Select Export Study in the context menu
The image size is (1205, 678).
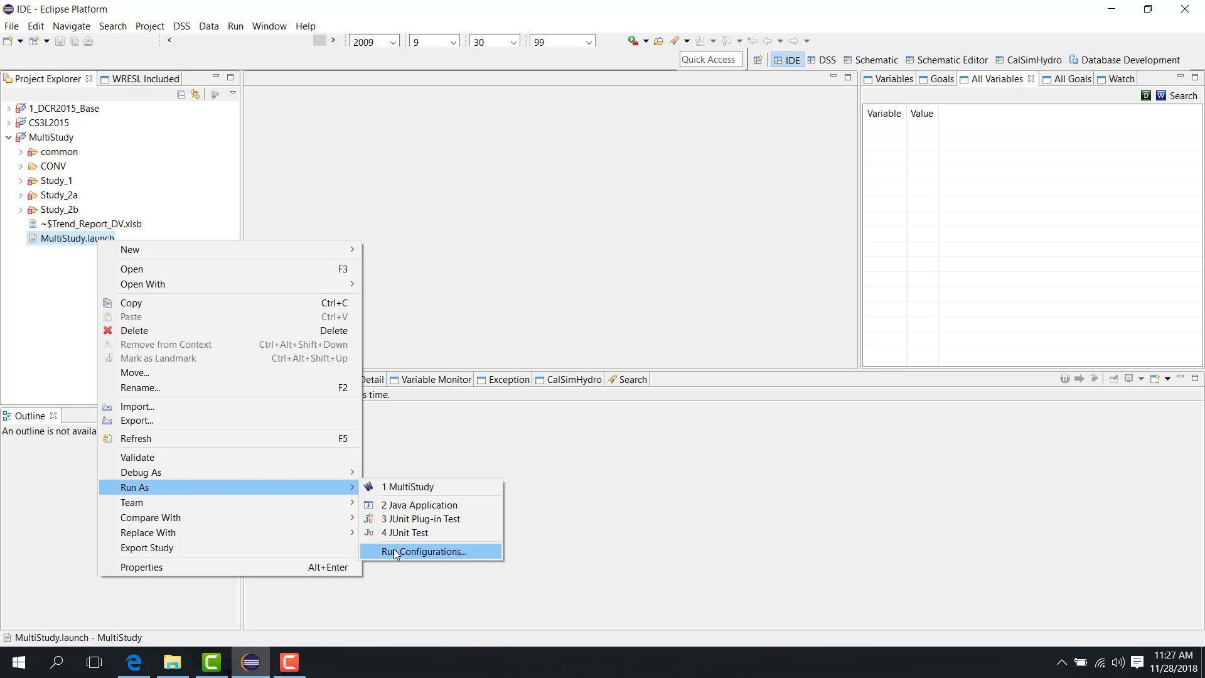click(x=230, y=548)
